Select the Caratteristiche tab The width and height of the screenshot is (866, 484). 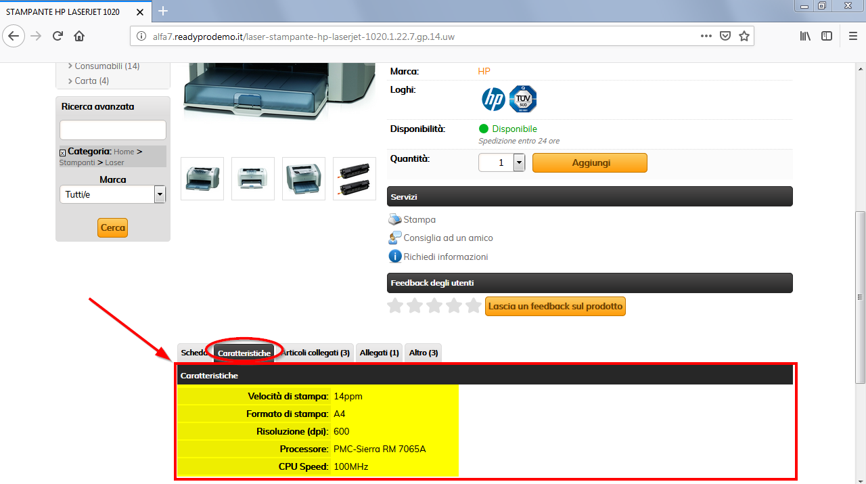[244, 353]
